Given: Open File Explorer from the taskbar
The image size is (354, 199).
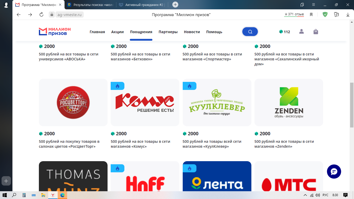Looking at the screenshot, I should (x=43, y=195).
